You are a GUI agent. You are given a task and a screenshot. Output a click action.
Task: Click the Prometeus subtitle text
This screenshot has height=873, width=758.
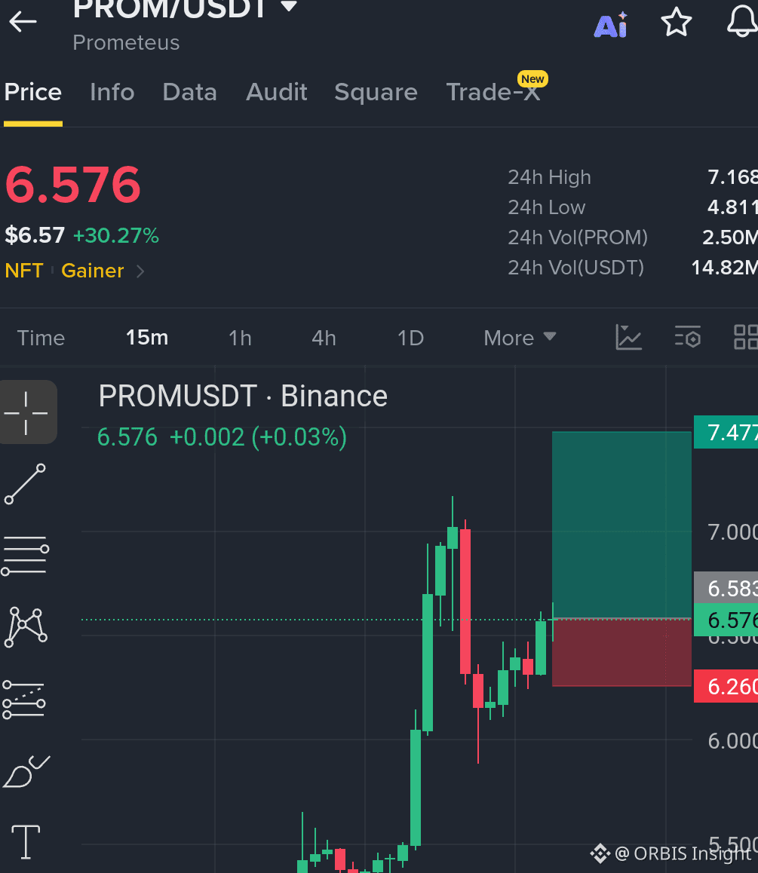point(127,43)
